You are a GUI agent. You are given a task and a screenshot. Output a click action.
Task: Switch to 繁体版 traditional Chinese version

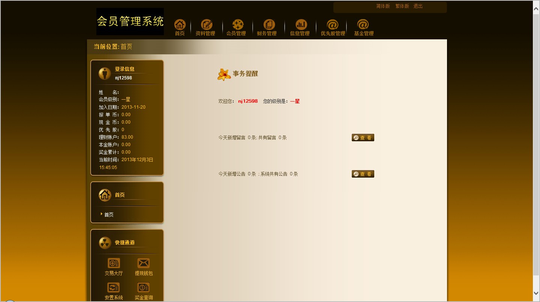(x=402, y=6)
